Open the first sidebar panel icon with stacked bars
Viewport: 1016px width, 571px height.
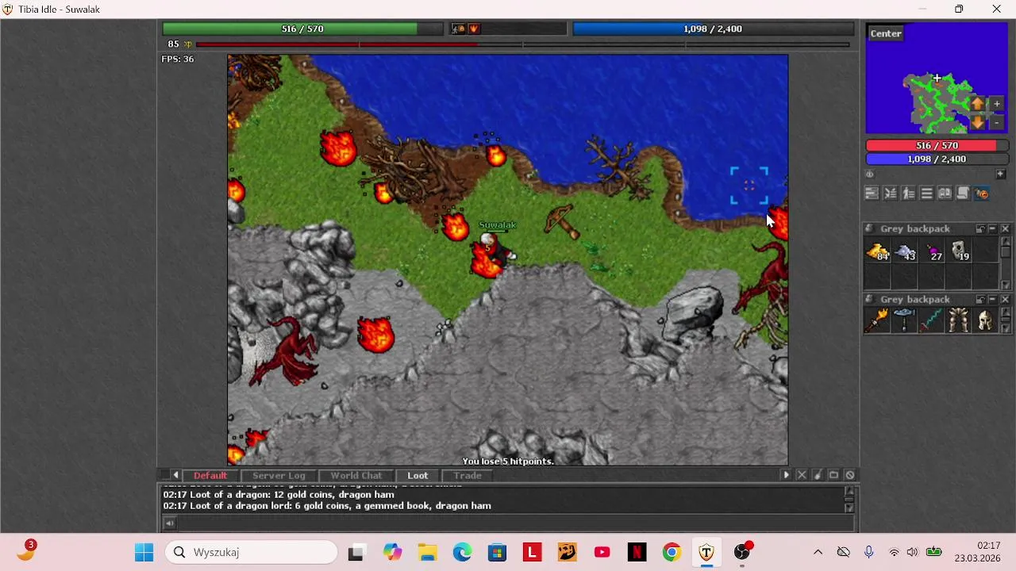[x=872, y=194]
